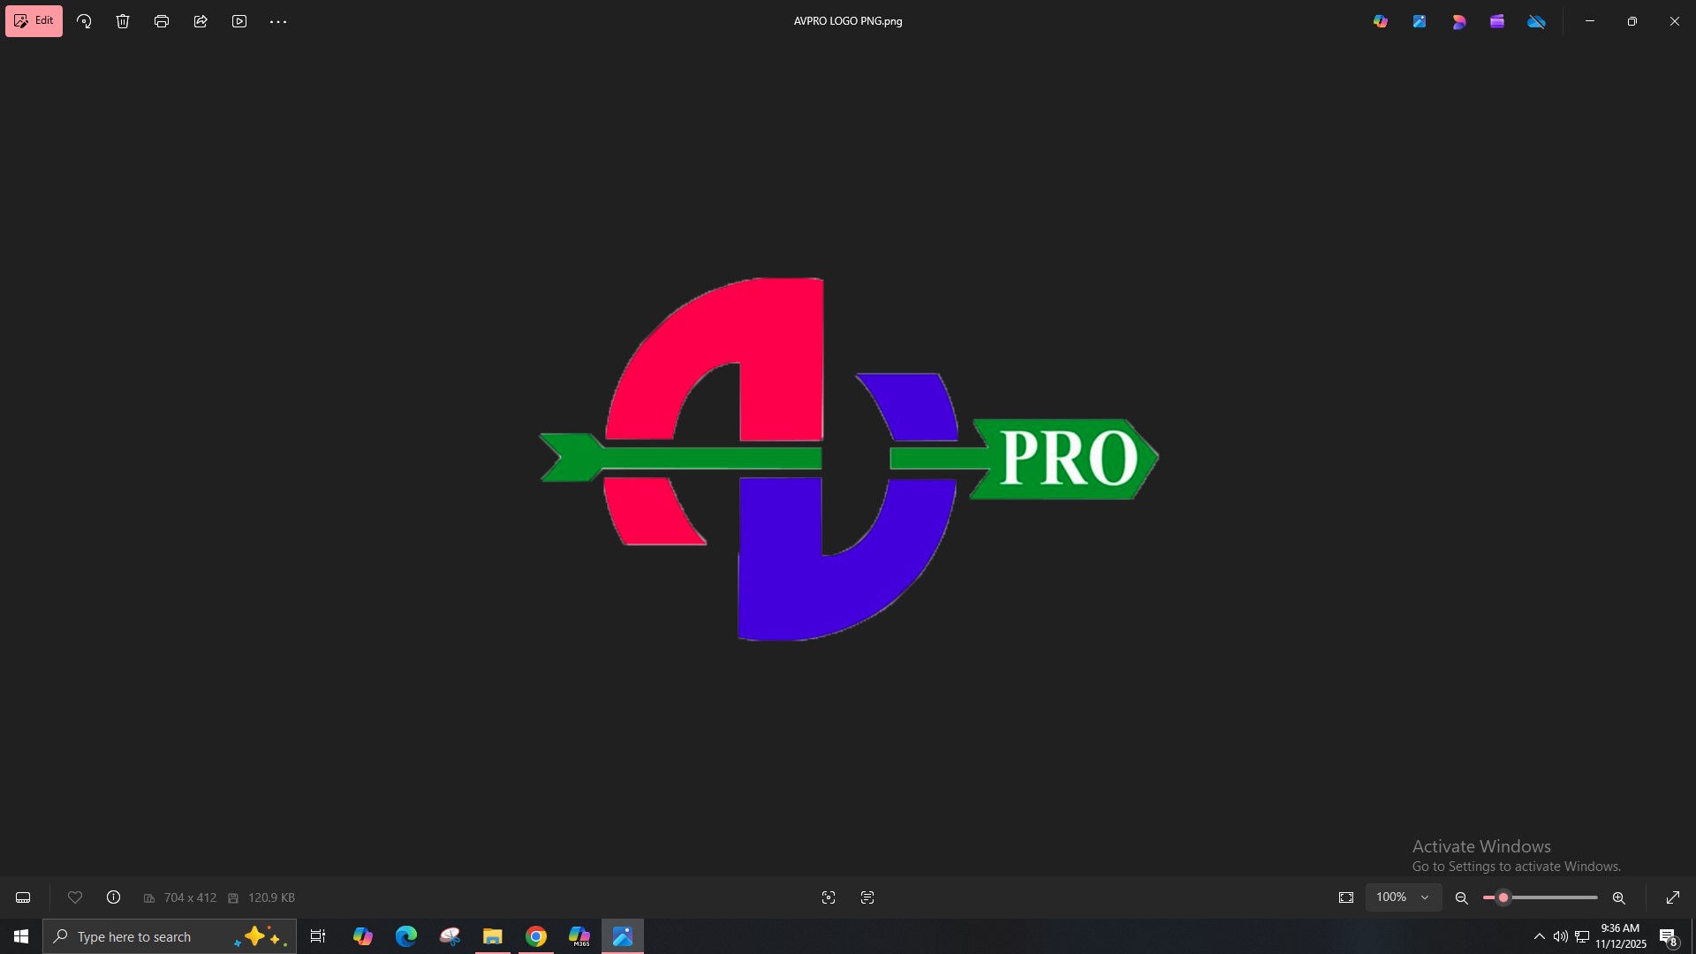The image size is (1696, 954).
Task: Toggle the filmstrip view icon
Action: tap(23, 897)
